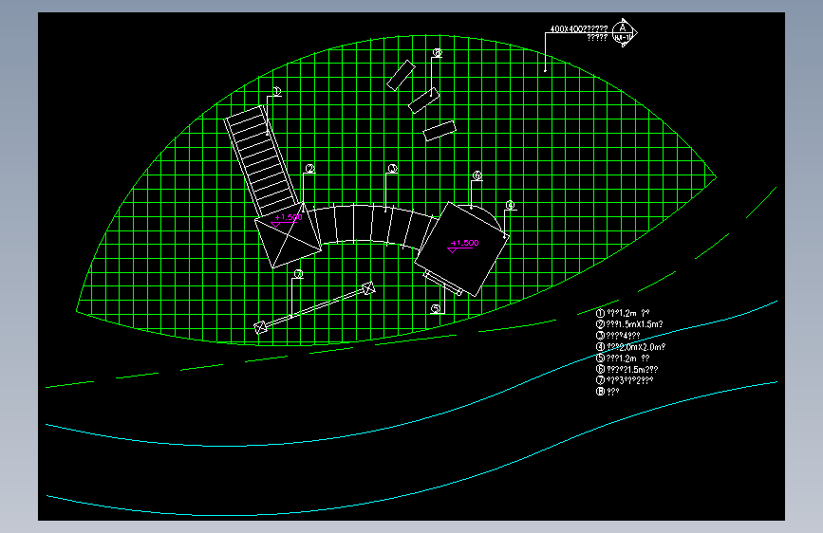Click the +1.500 elevation mark on large square platform
Screen dimensions: 823x533
(x=464, y=243)
